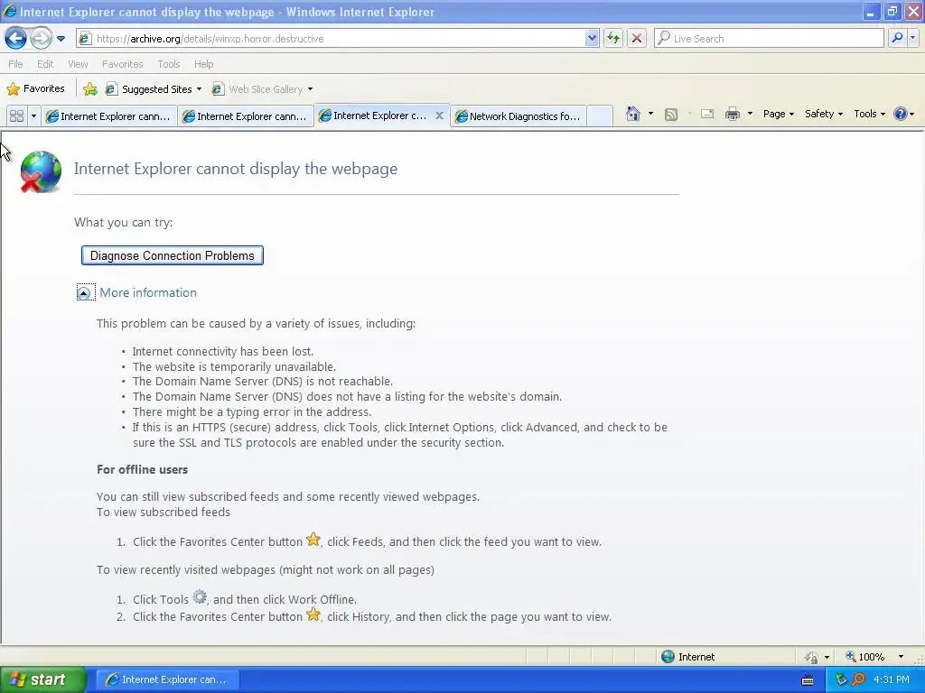925x693 pixels.
Task: Click the Home page icon
Action: pyautogui.click(x=633, y=114)
